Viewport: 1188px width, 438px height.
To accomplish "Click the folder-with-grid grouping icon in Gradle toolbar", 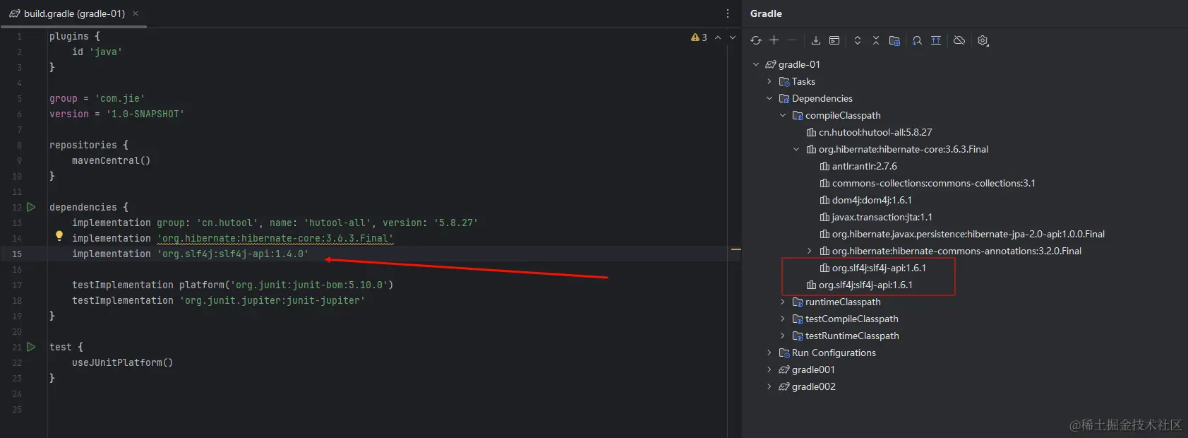I will [x=894, y=40].
